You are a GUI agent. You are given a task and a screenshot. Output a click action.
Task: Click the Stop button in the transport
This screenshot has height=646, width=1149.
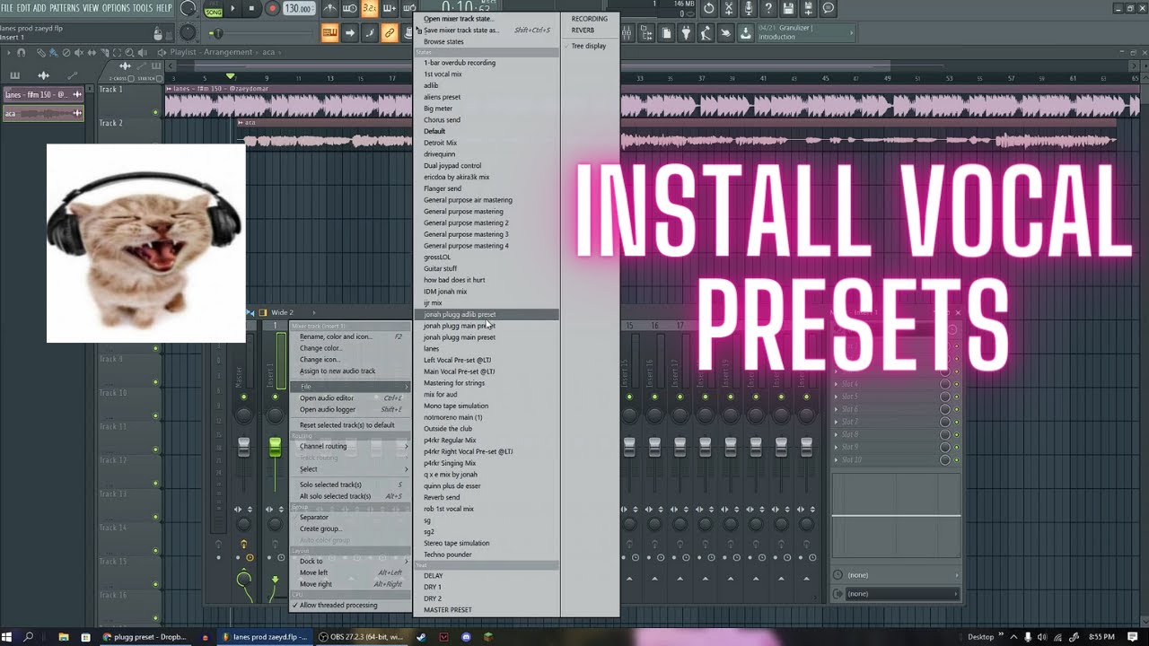[253, 9]
